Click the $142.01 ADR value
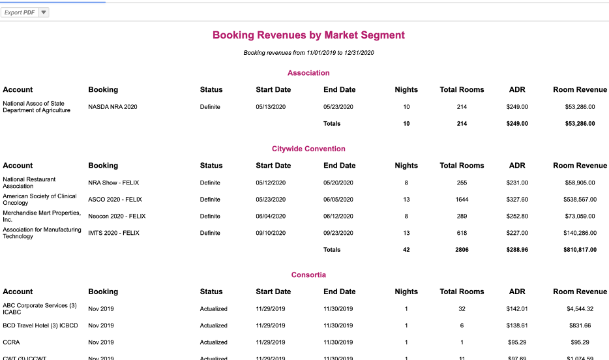 517,308
